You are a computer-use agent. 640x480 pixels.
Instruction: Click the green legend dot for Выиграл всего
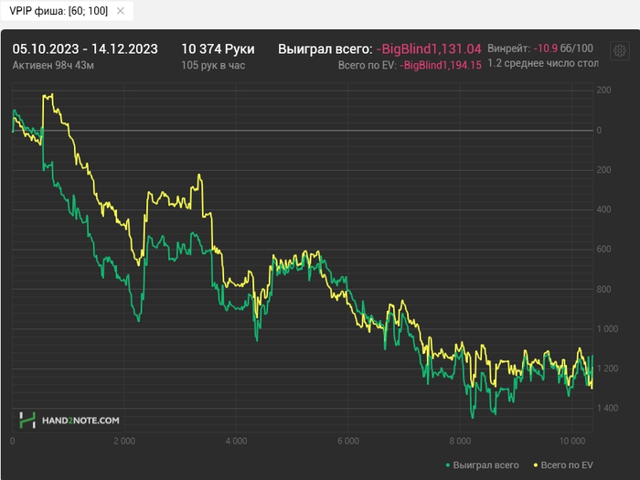tap(448, 464)
